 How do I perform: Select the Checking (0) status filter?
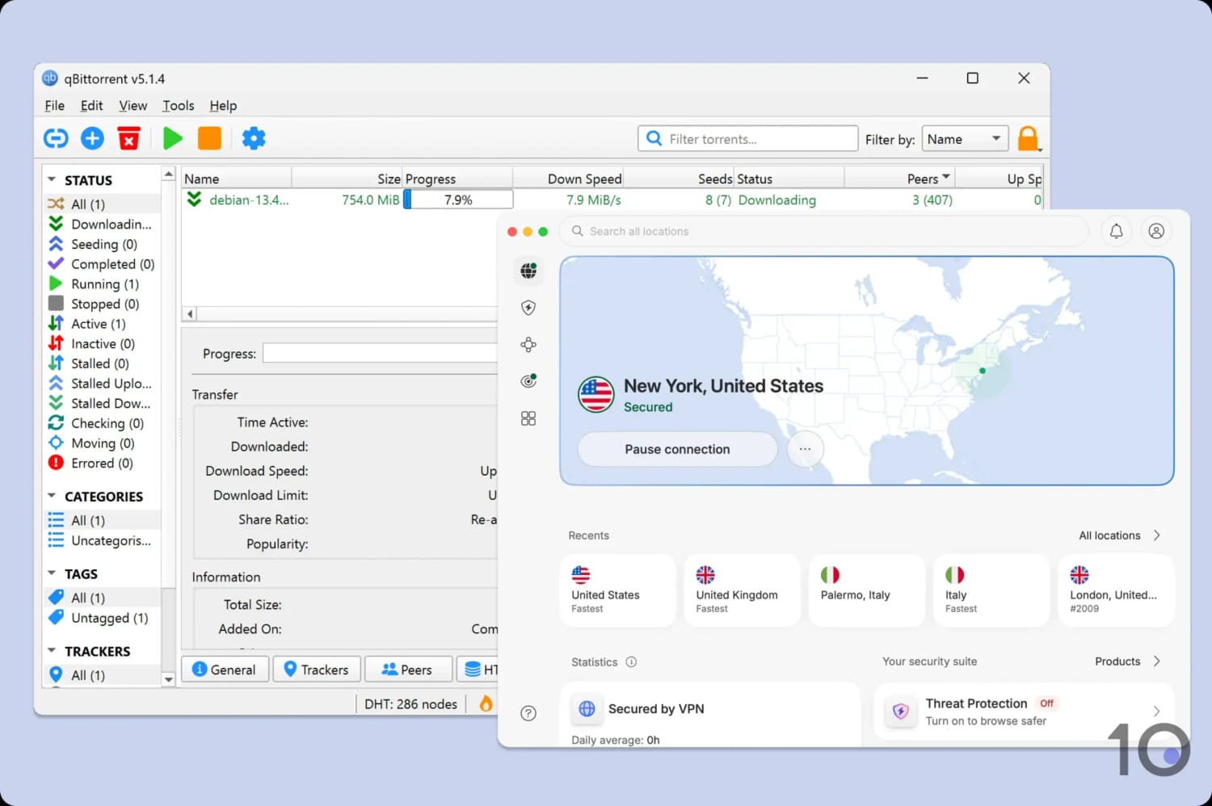pos(103,423)
